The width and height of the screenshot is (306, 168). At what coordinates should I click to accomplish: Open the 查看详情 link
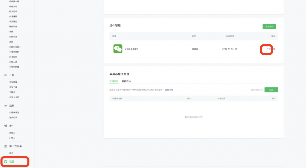169,90
